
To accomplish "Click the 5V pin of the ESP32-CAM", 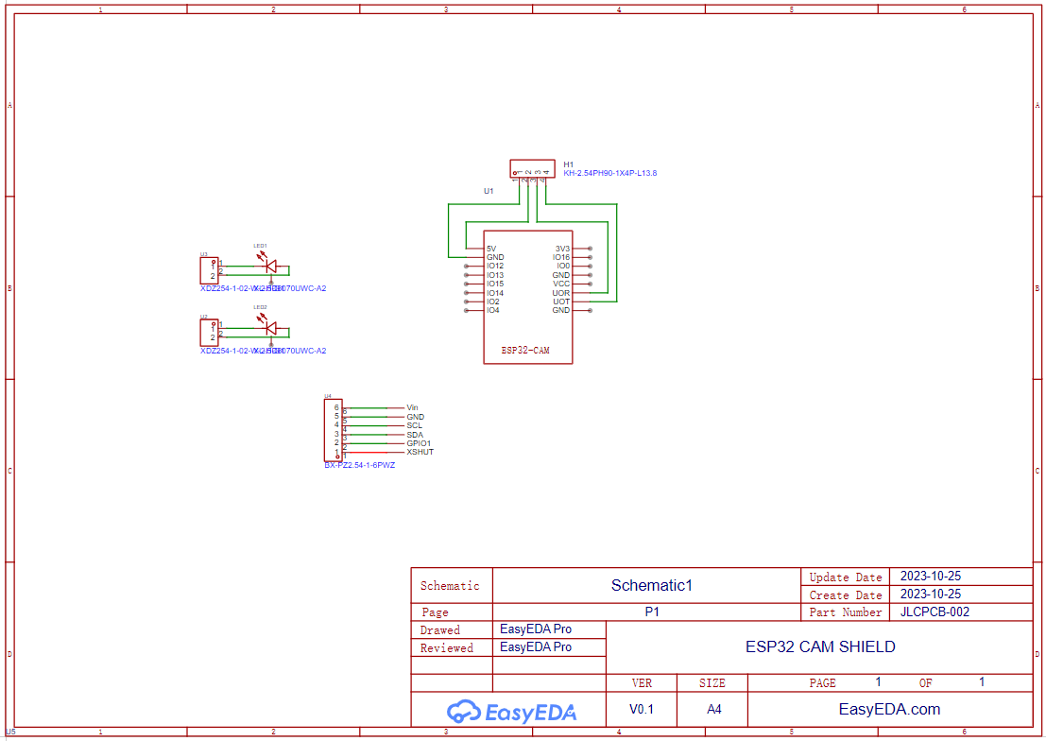I will [x=492, y=248].
